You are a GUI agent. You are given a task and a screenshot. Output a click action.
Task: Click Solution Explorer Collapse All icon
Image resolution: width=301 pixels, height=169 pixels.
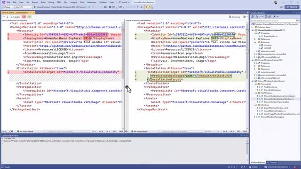pyautogui.click(x=266, y=17)
